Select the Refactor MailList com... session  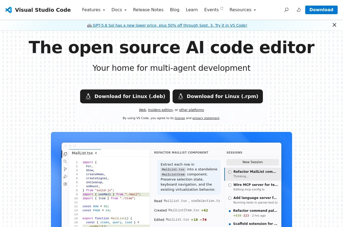tap(253, 174)
